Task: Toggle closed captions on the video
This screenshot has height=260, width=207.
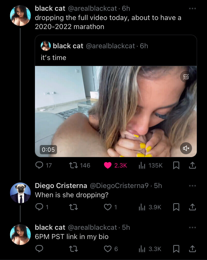Action: click(186, 76)
